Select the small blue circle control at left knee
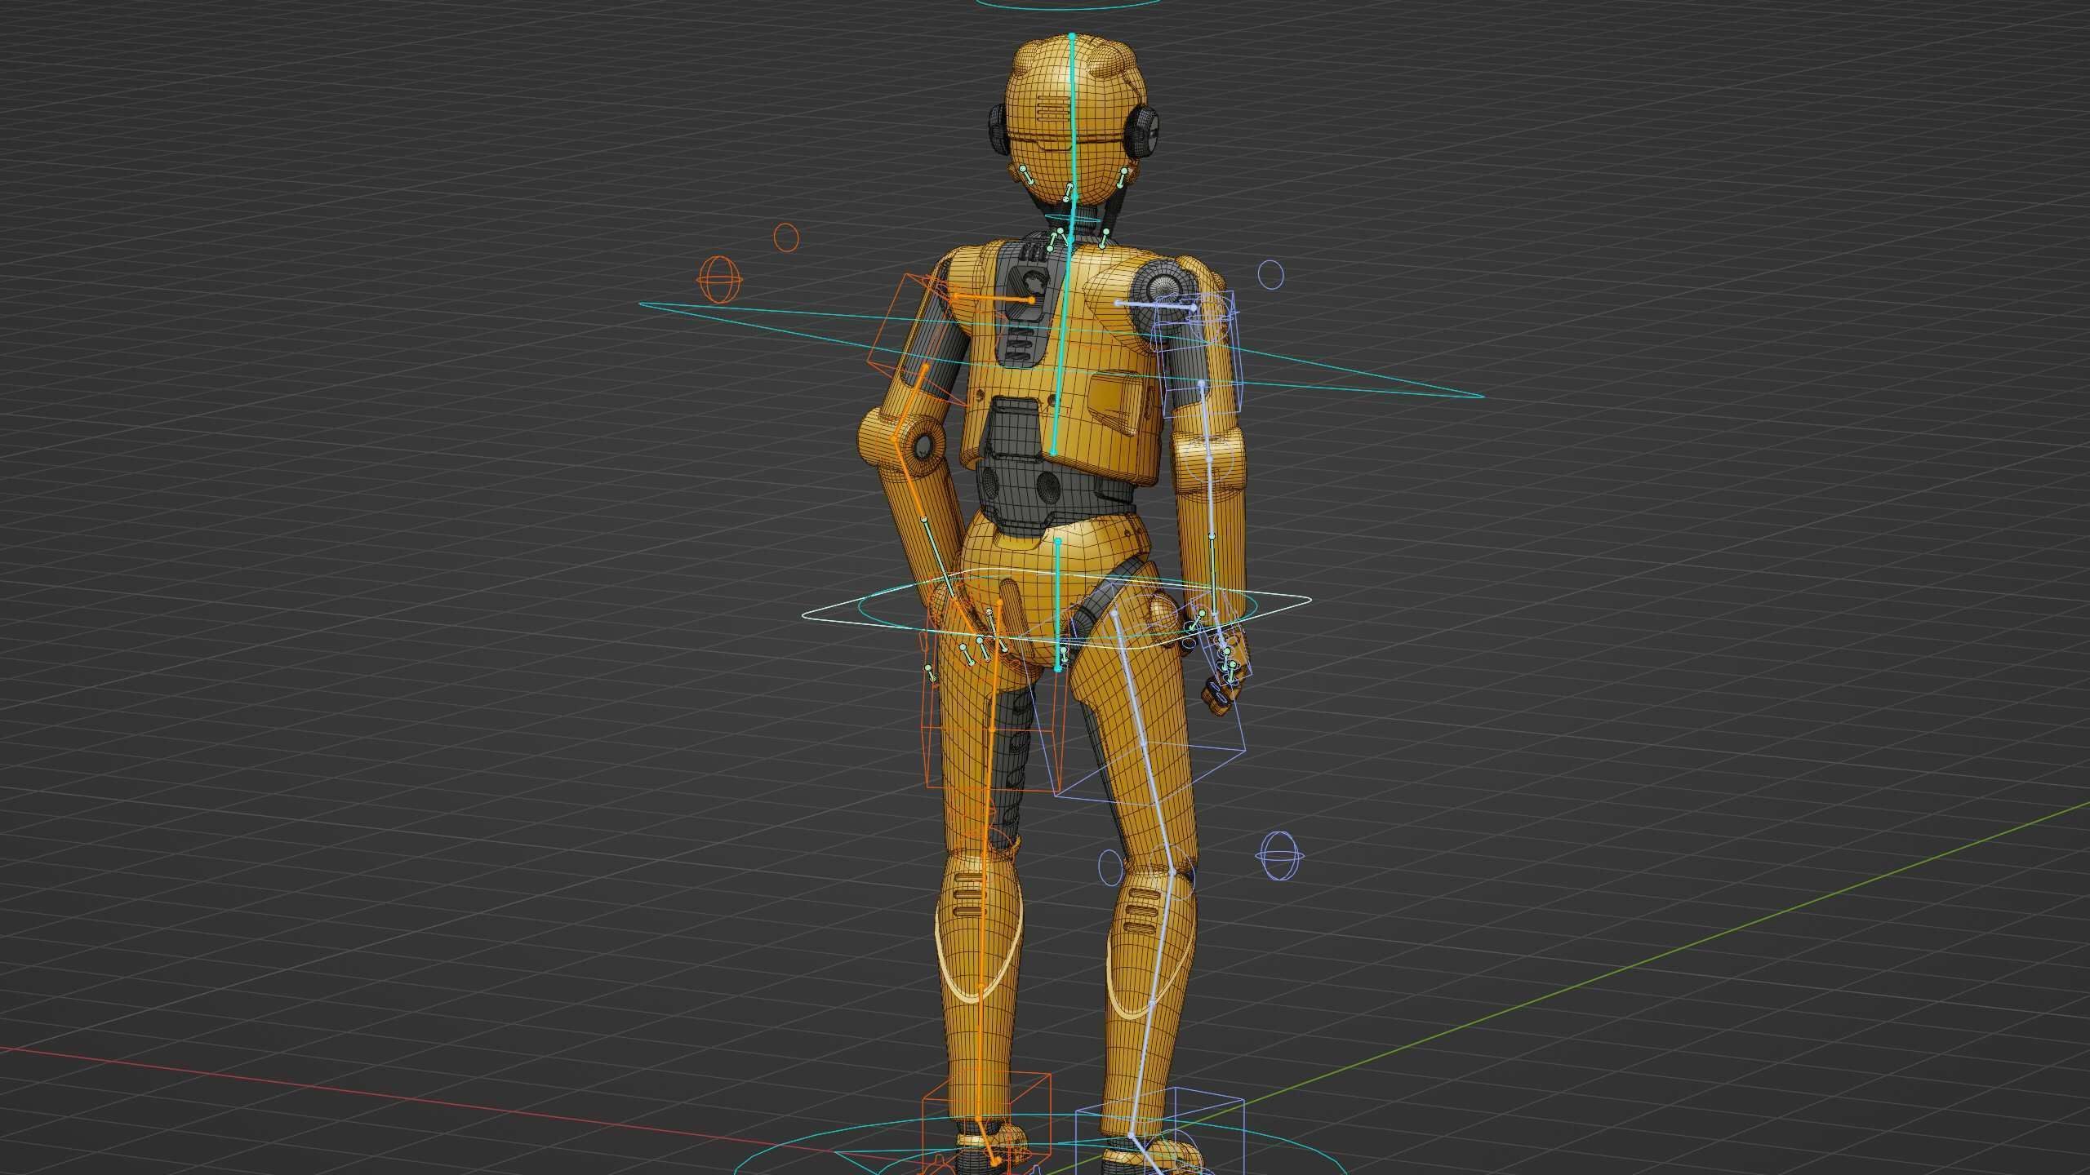The height and width of the screenshot is (1175, 2090). (x=1111, y=867)
